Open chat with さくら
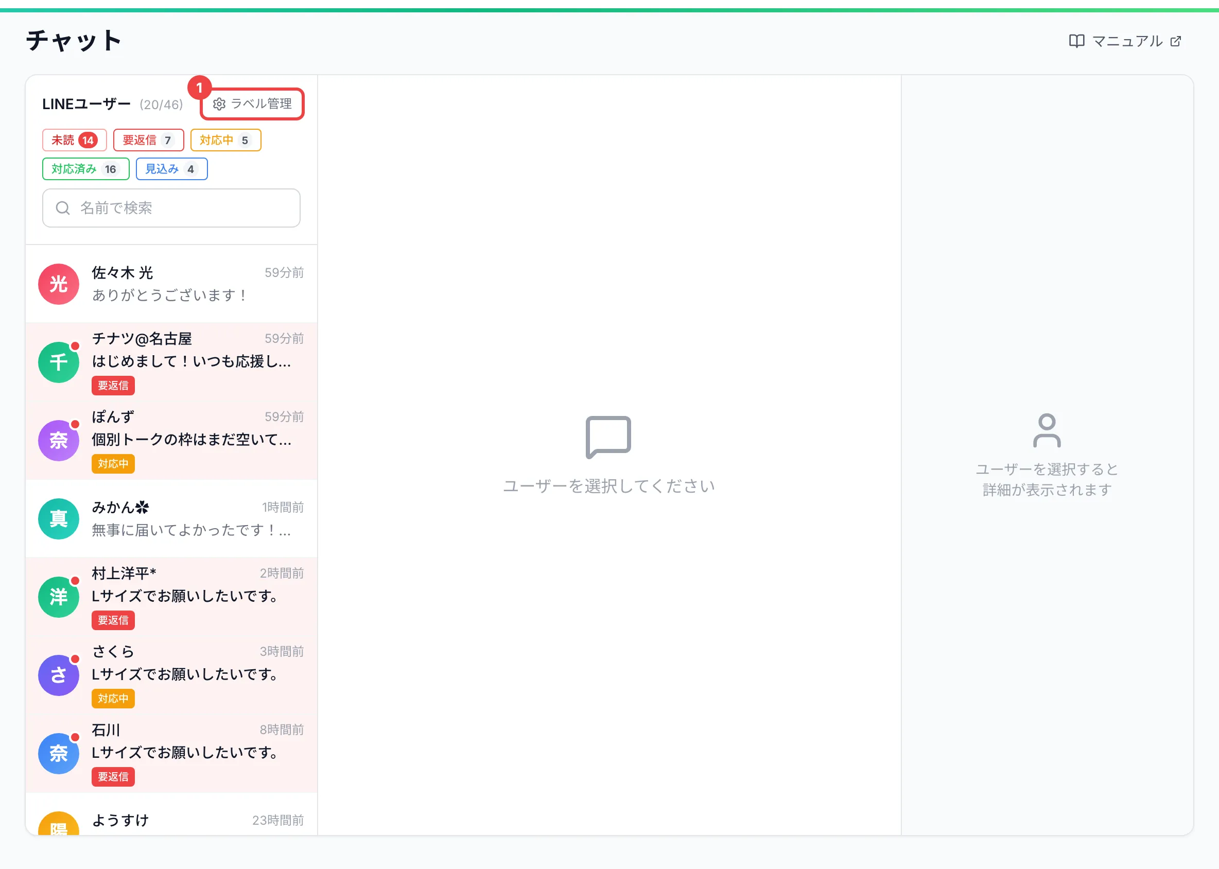 click(171, 675)
